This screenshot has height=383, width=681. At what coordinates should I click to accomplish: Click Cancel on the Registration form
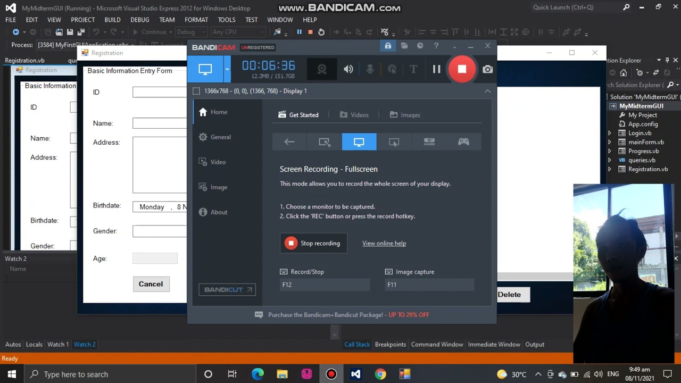151,284
